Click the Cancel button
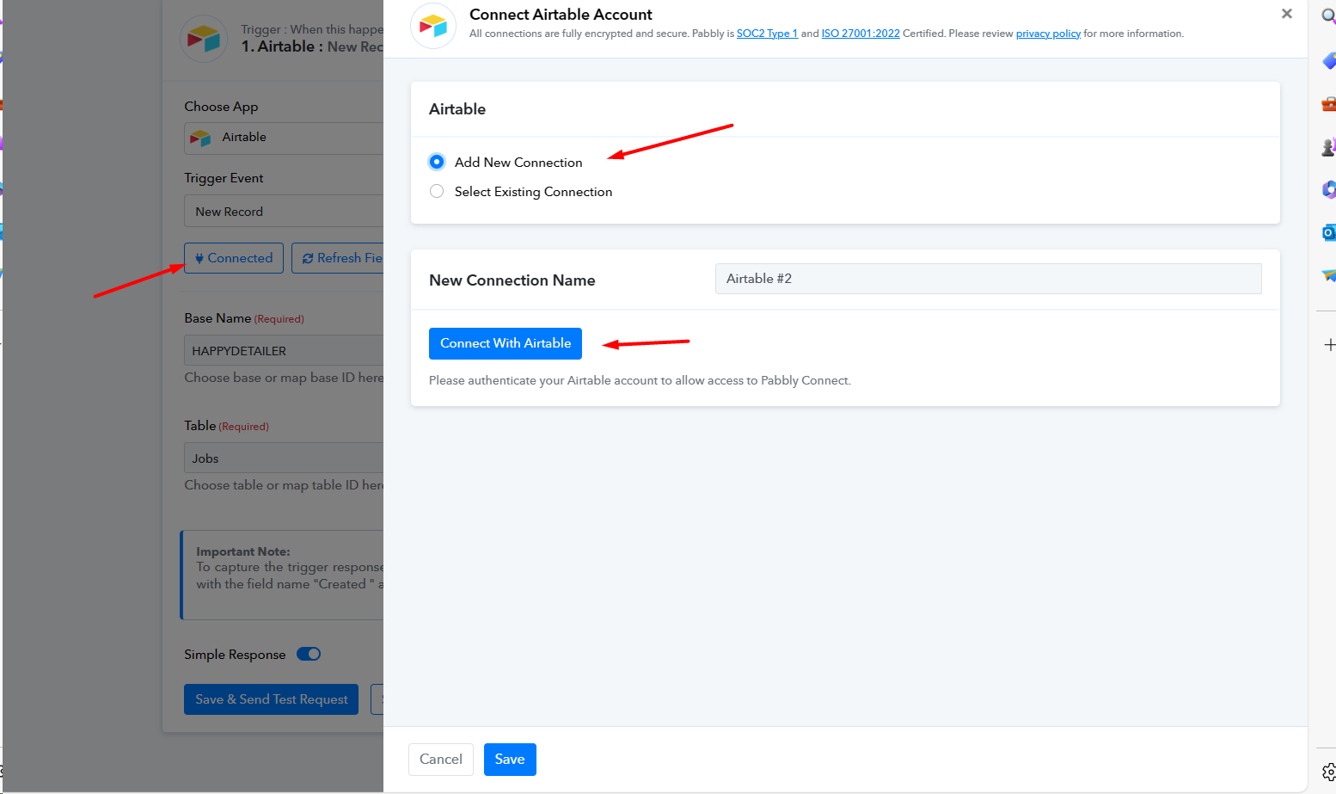The image size is (1336, 794). [x=441, y=760]
